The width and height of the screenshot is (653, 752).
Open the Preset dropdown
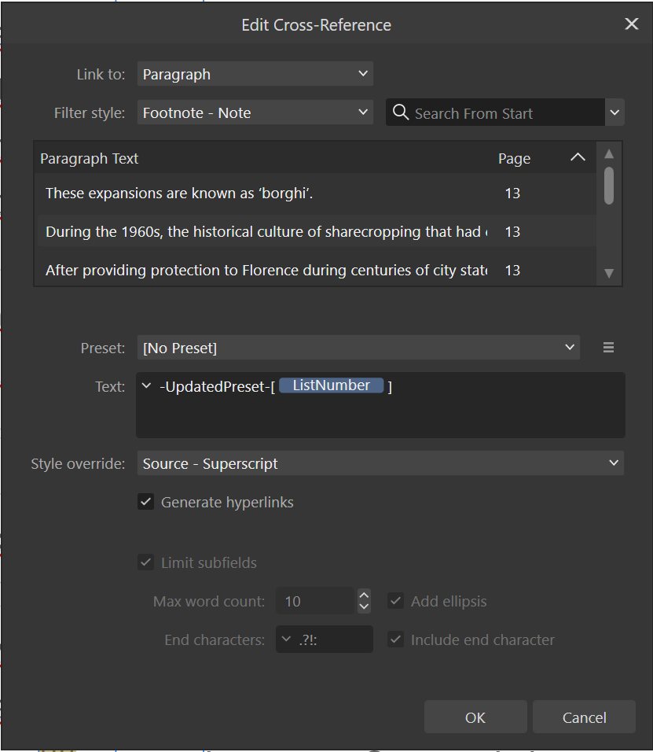click(358, 347)
